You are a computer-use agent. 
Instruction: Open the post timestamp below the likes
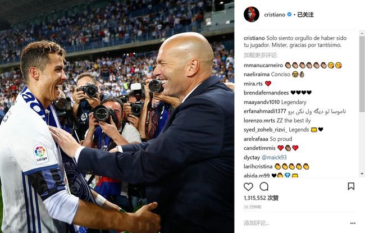click(252, 207)
